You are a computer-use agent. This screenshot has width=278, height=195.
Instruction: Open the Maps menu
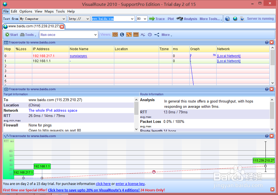(x=49, y=11)
